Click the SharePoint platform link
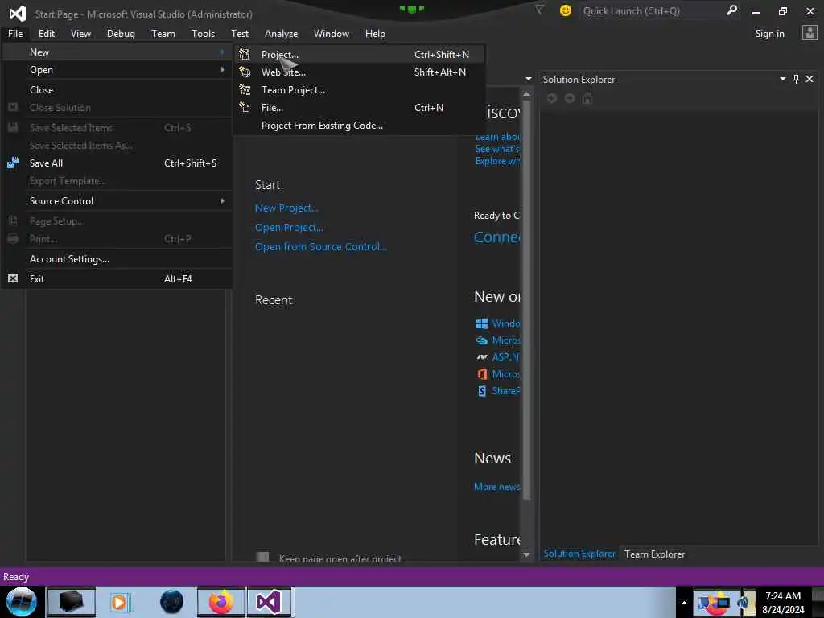Screen dimensions: 824x618 pos(505,391)
